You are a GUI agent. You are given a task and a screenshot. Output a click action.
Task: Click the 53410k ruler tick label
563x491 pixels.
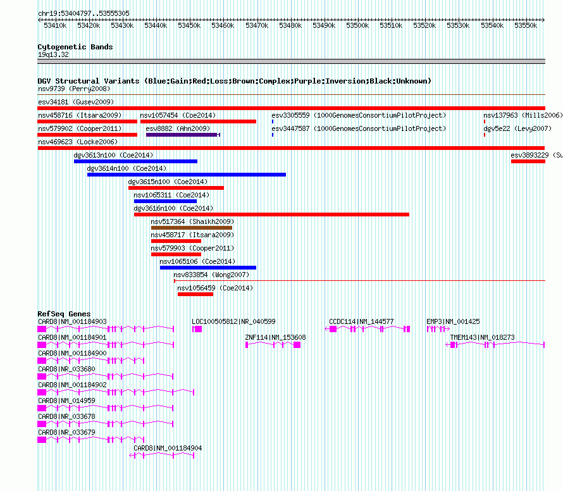coord(55,25)
